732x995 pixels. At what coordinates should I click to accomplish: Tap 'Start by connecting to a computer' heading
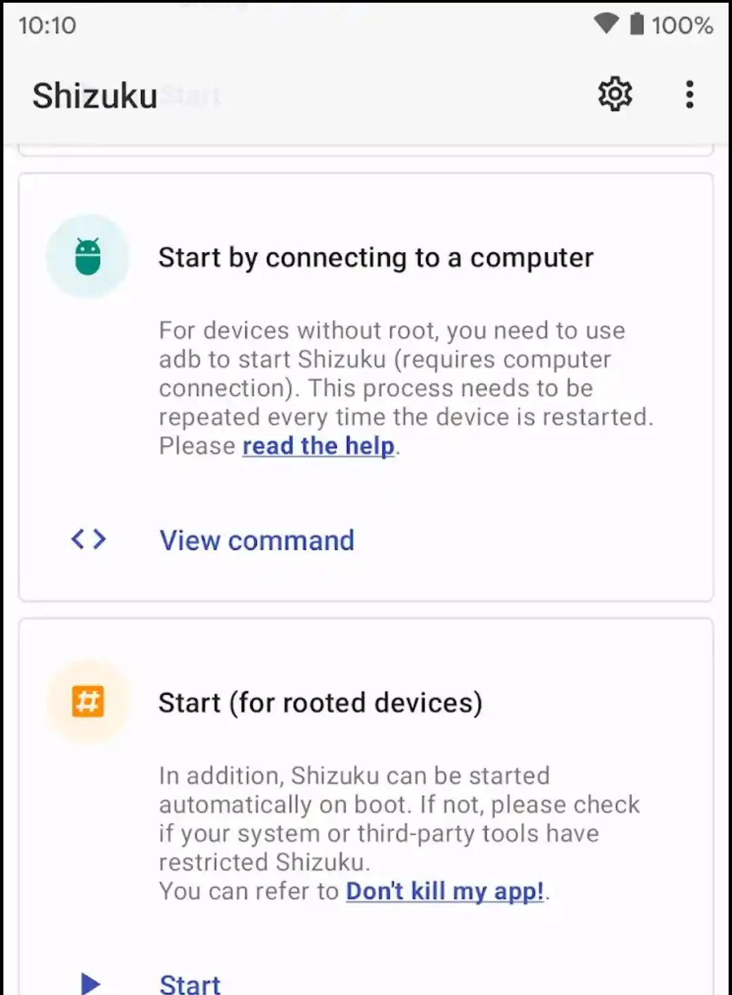(375, 258)
